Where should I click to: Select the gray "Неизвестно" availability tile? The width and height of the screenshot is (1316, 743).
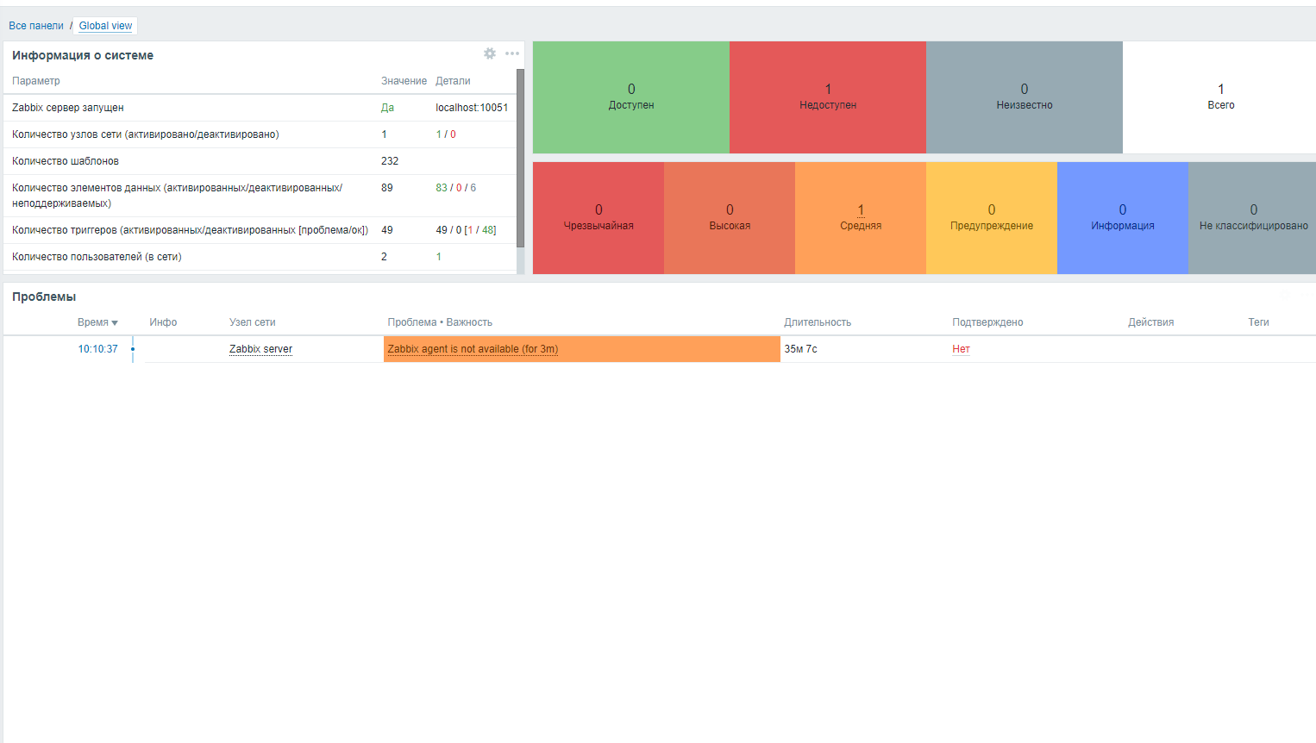click(x=1025, y=97)
